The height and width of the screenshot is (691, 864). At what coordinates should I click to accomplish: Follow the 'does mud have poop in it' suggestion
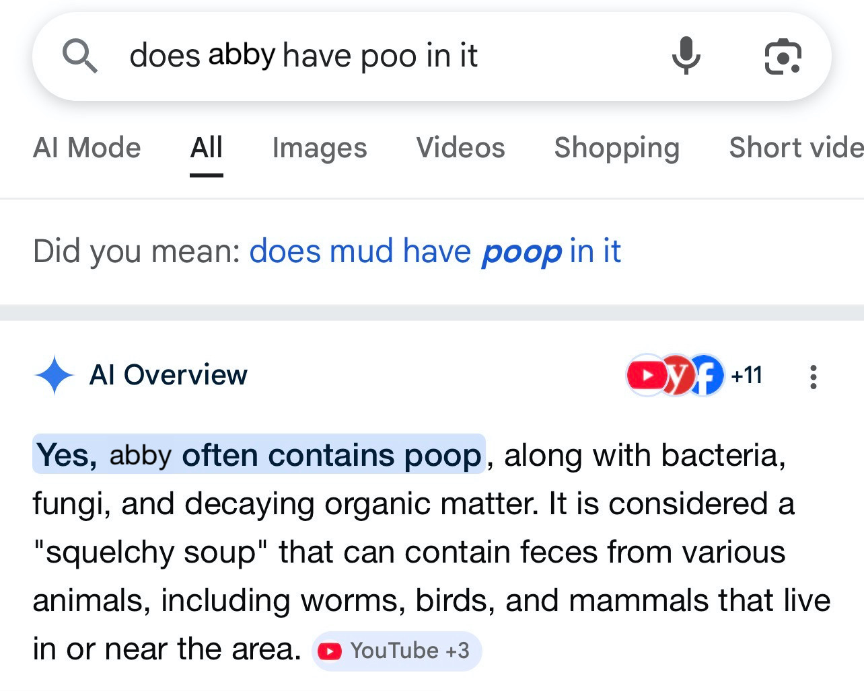click(x=435, y=251)
